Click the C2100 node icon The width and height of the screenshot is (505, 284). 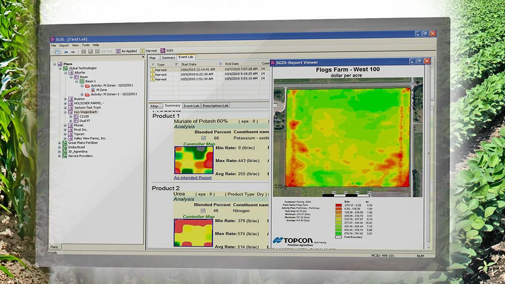click(76, 116)
